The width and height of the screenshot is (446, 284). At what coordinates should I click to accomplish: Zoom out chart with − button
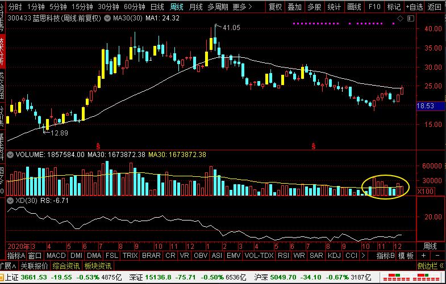click(437, 256)
